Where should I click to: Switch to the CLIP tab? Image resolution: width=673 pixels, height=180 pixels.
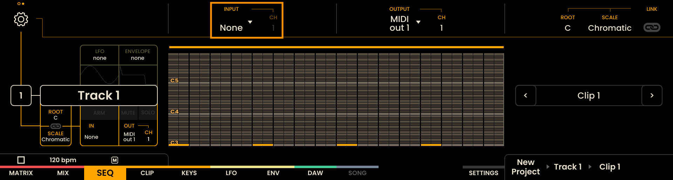[147, 173]
